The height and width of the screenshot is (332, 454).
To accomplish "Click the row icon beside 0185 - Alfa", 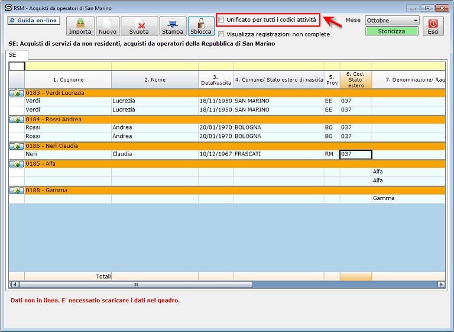I will pos(17,164).
